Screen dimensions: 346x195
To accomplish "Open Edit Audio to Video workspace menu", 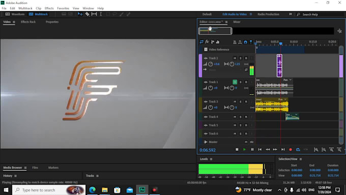I will 251,14.
